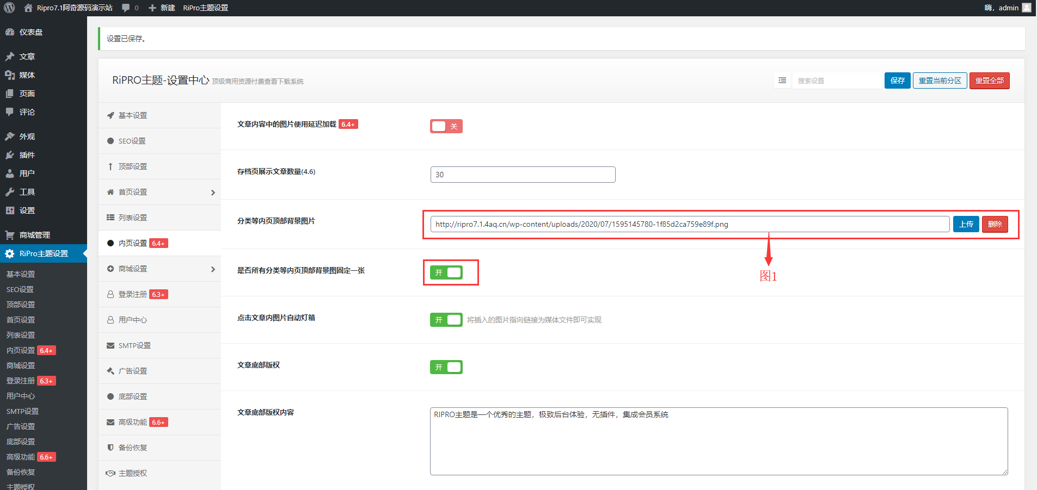The image size is (1037, 490).
Task: Open 备份恢复 in the WordPress sidebar submenu
Action: (x=21, y=472)
